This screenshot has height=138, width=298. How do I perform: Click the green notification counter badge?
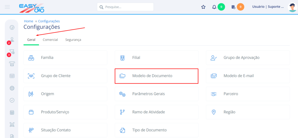coord(221,7)
